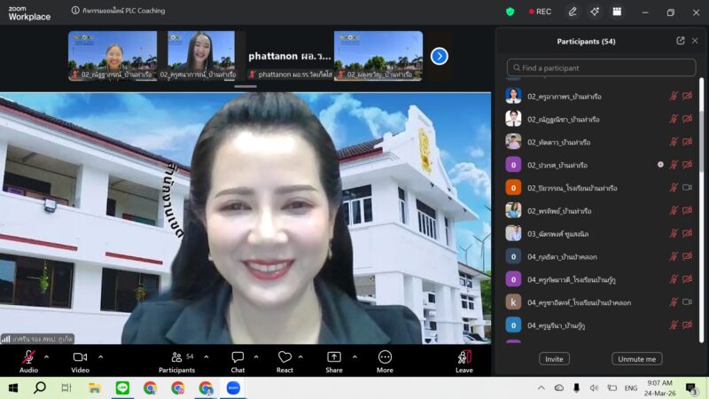Image resolution: width=709 pixels, height=399 pixels.
Task: Toggle the Participants panel from toolbar
Action: click(176, 361)
